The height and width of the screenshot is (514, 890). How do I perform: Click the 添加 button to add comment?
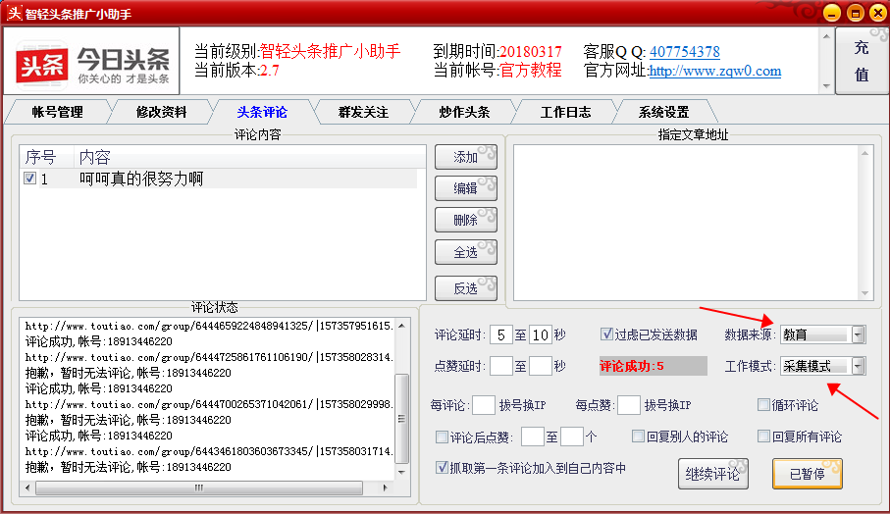[x=465, y=157]
